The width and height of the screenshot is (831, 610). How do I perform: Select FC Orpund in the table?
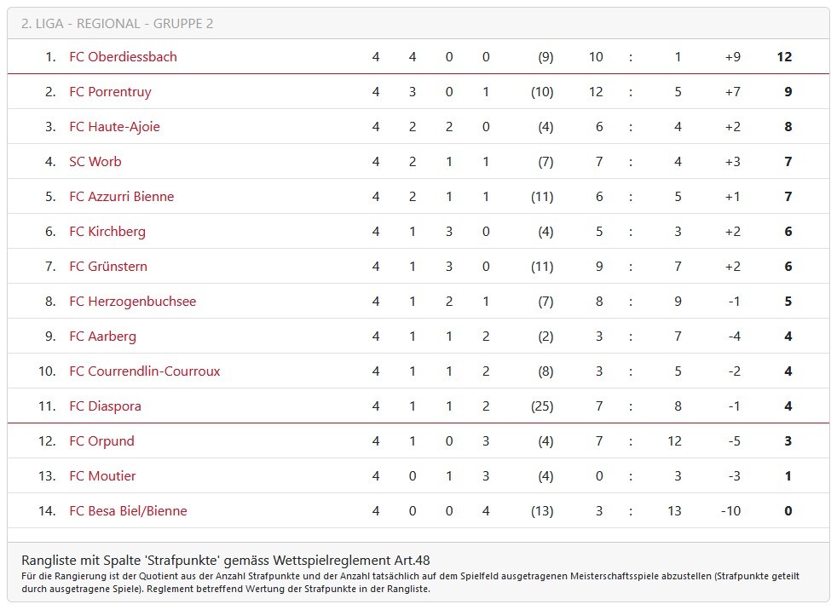[101, 441]
